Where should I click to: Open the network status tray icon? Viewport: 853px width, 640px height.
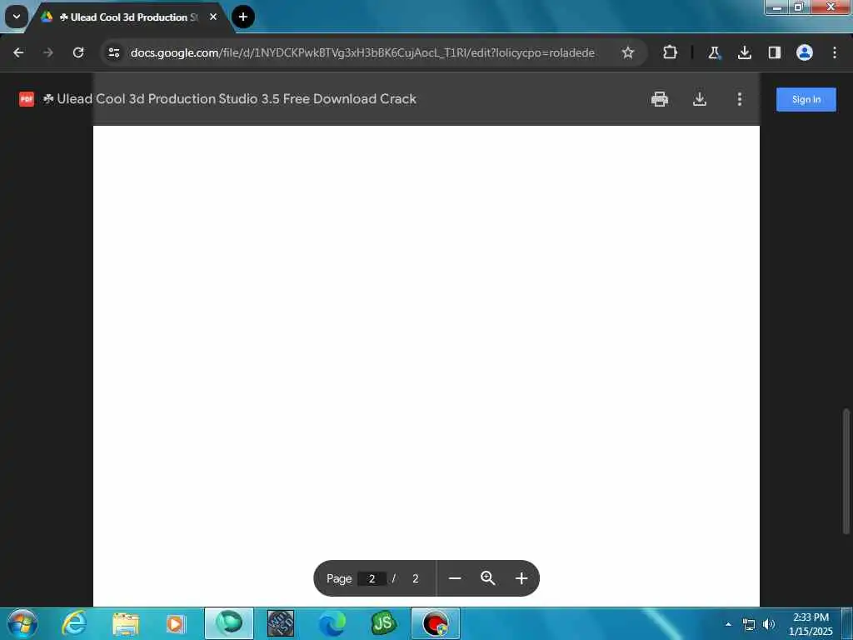coord(749,625)
